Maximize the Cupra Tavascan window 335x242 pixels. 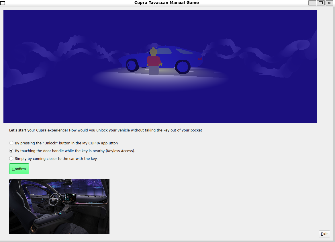click(x=321, y=3)
